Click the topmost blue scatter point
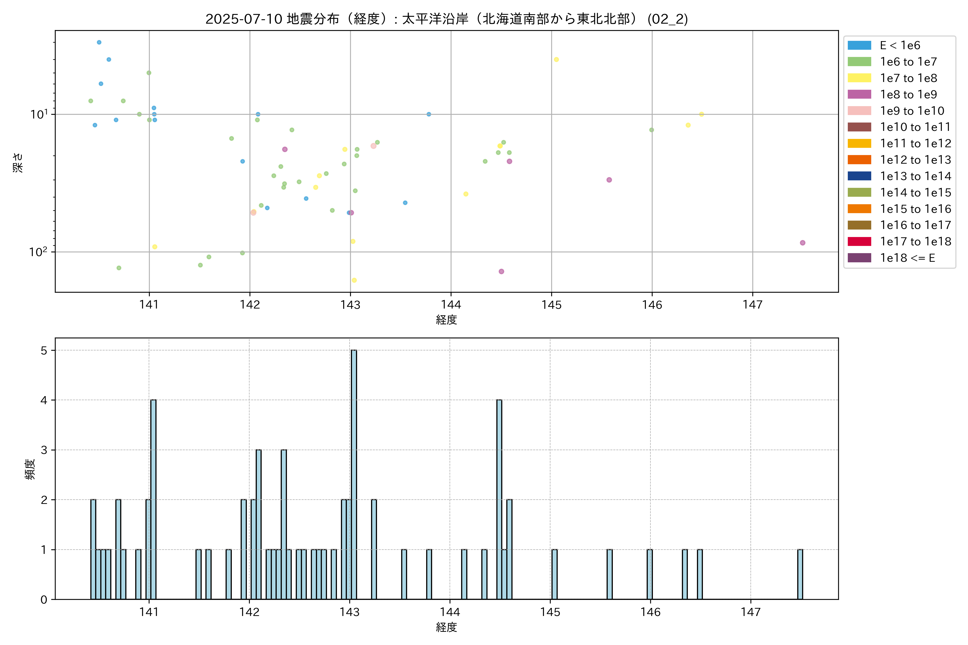 coord(99,42)
